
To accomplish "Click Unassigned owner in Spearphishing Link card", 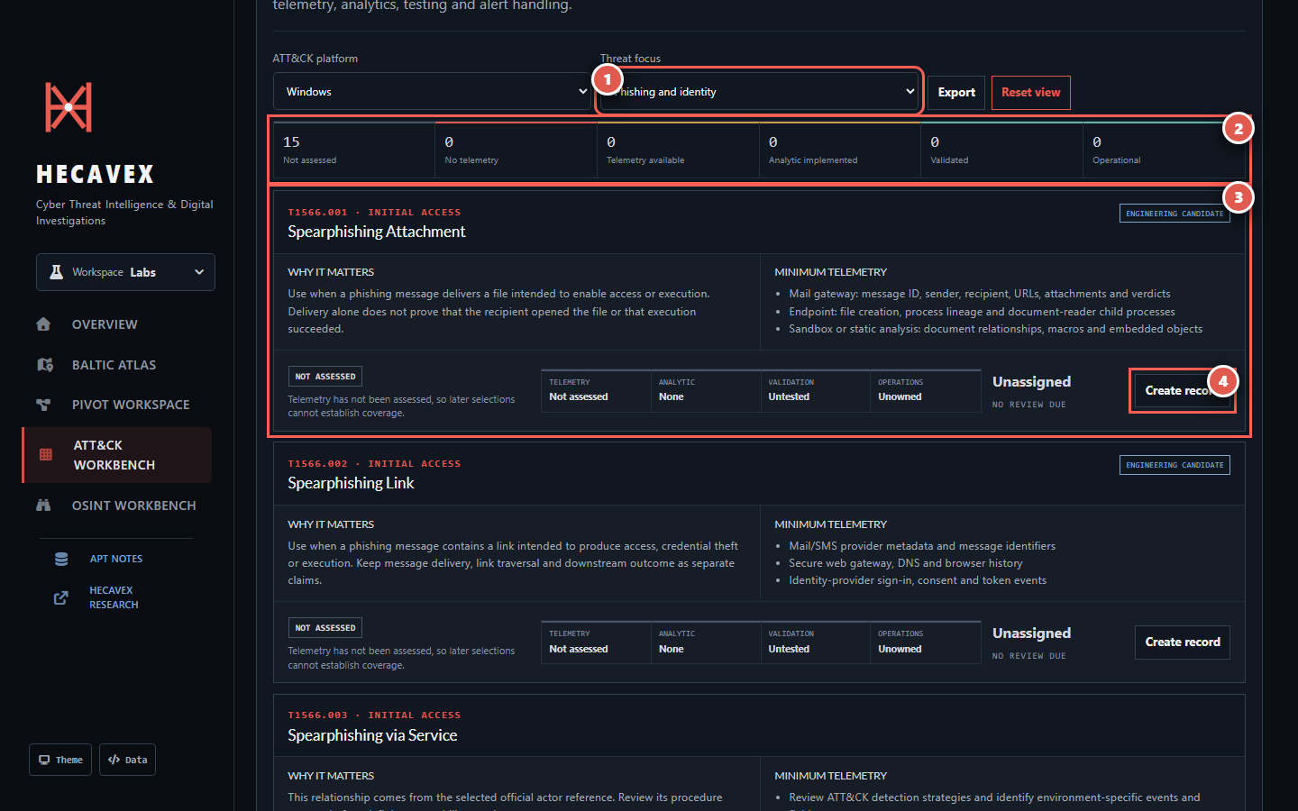I will [1032, 633].
